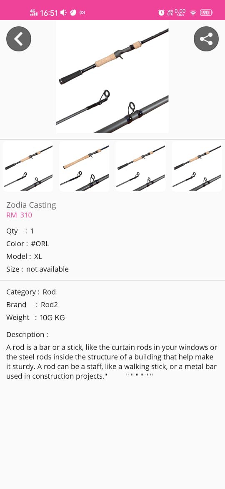The image size is (225, 489).
Task: Select the first rod thumbnail
Action: (x=28, y=166)
